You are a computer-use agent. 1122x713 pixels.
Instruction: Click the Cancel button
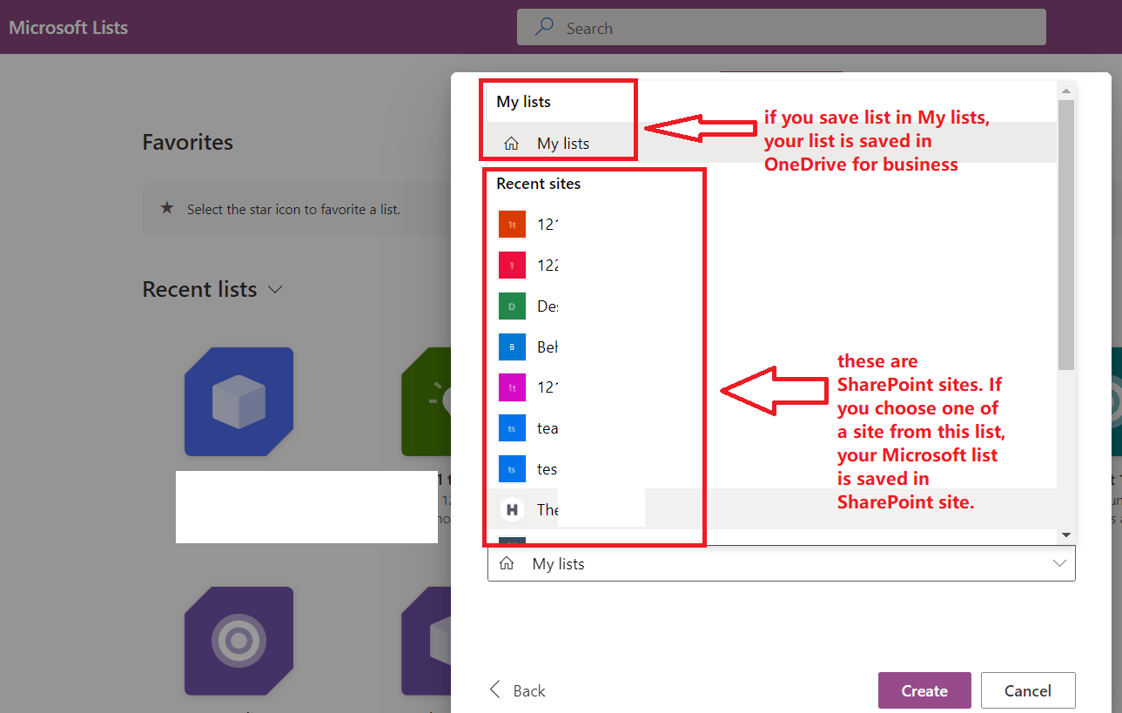pos(1028,690)
